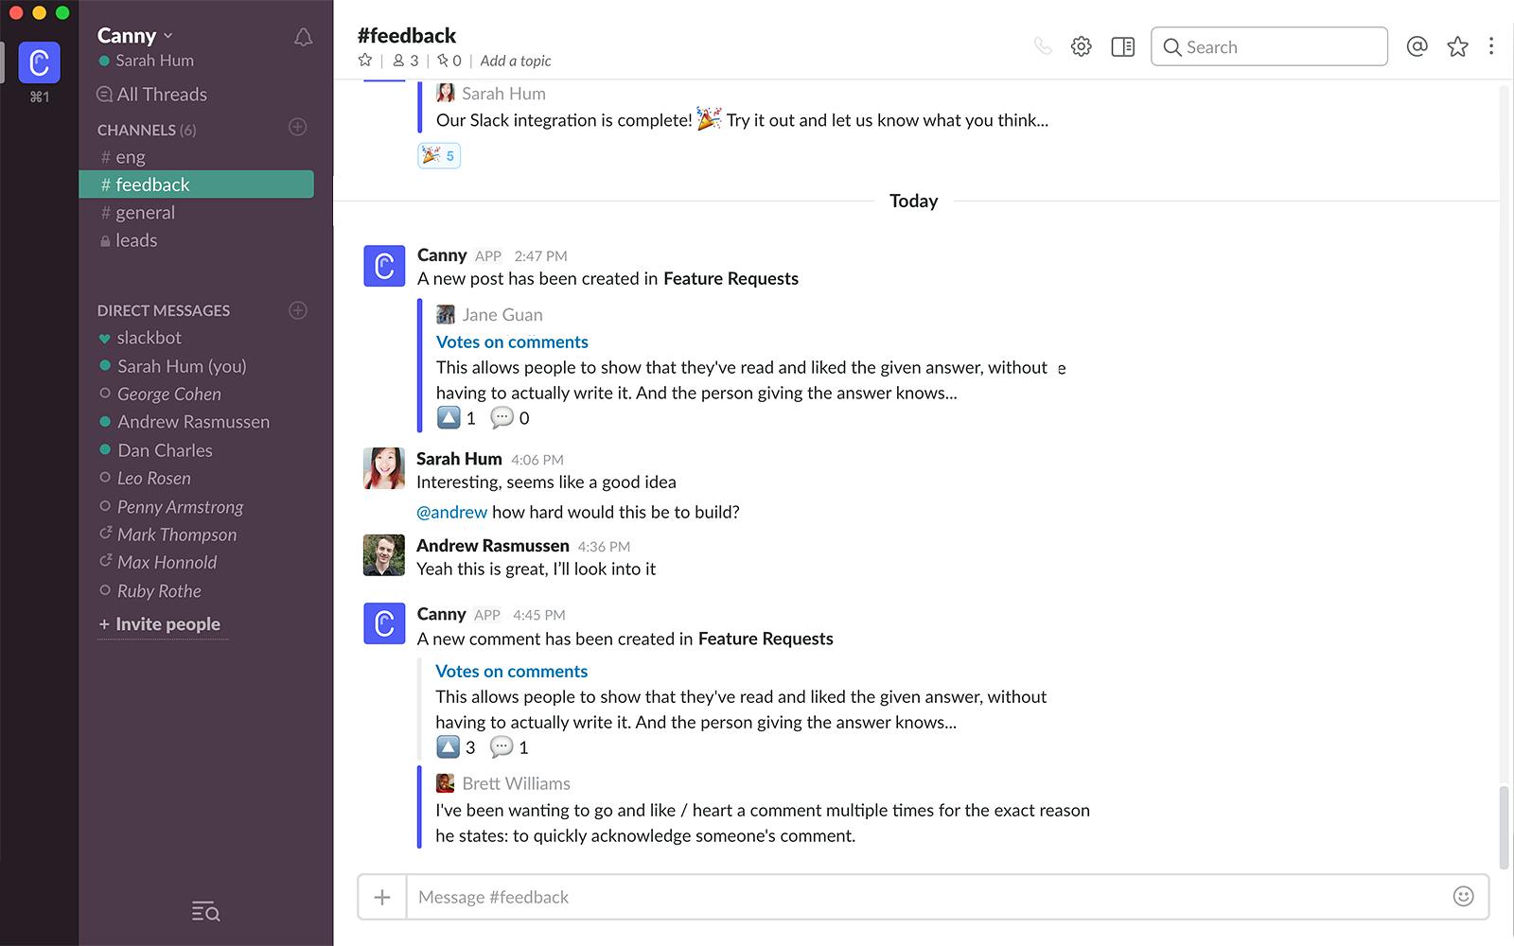Open notification preferences bell
The height and width of the screenshot is (946, 1514).
tap(303, 38)
